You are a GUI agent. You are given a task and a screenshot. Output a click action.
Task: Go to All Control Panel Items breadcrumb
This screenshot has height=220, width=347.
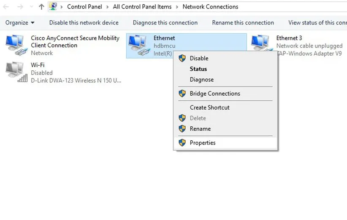point(142,7)
